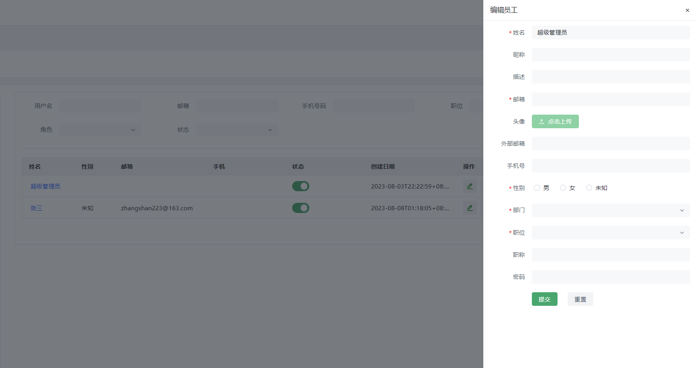The width and height of the screenshot is (697, 368).
Task: Focus the required 邮箱 field in the form
Action: click(x=611, y=99)
